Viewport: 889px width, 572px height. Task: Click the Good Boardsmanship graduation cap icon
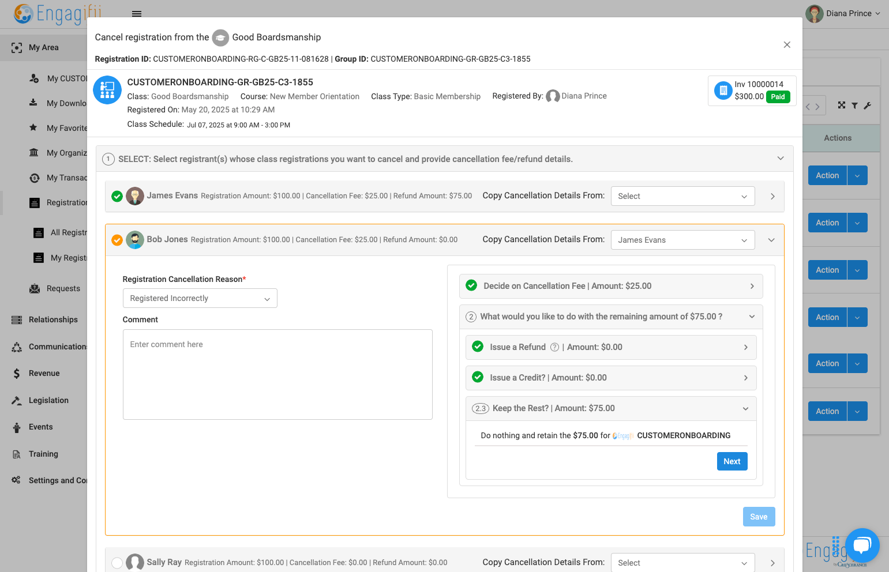220,38
